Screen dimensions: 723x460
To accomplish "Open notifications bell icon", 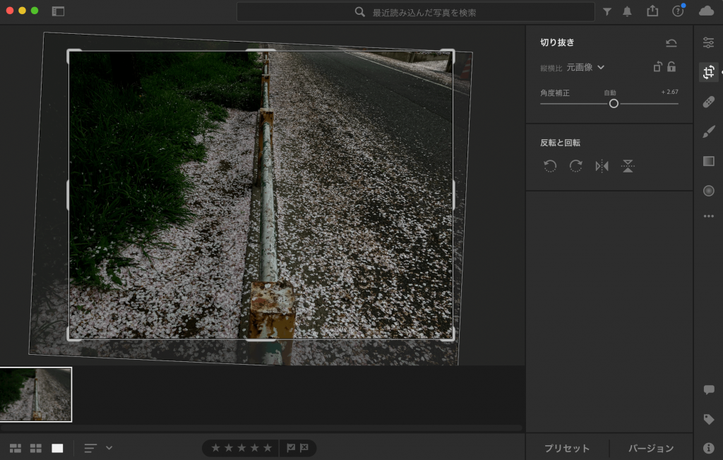I will (627, 11).
